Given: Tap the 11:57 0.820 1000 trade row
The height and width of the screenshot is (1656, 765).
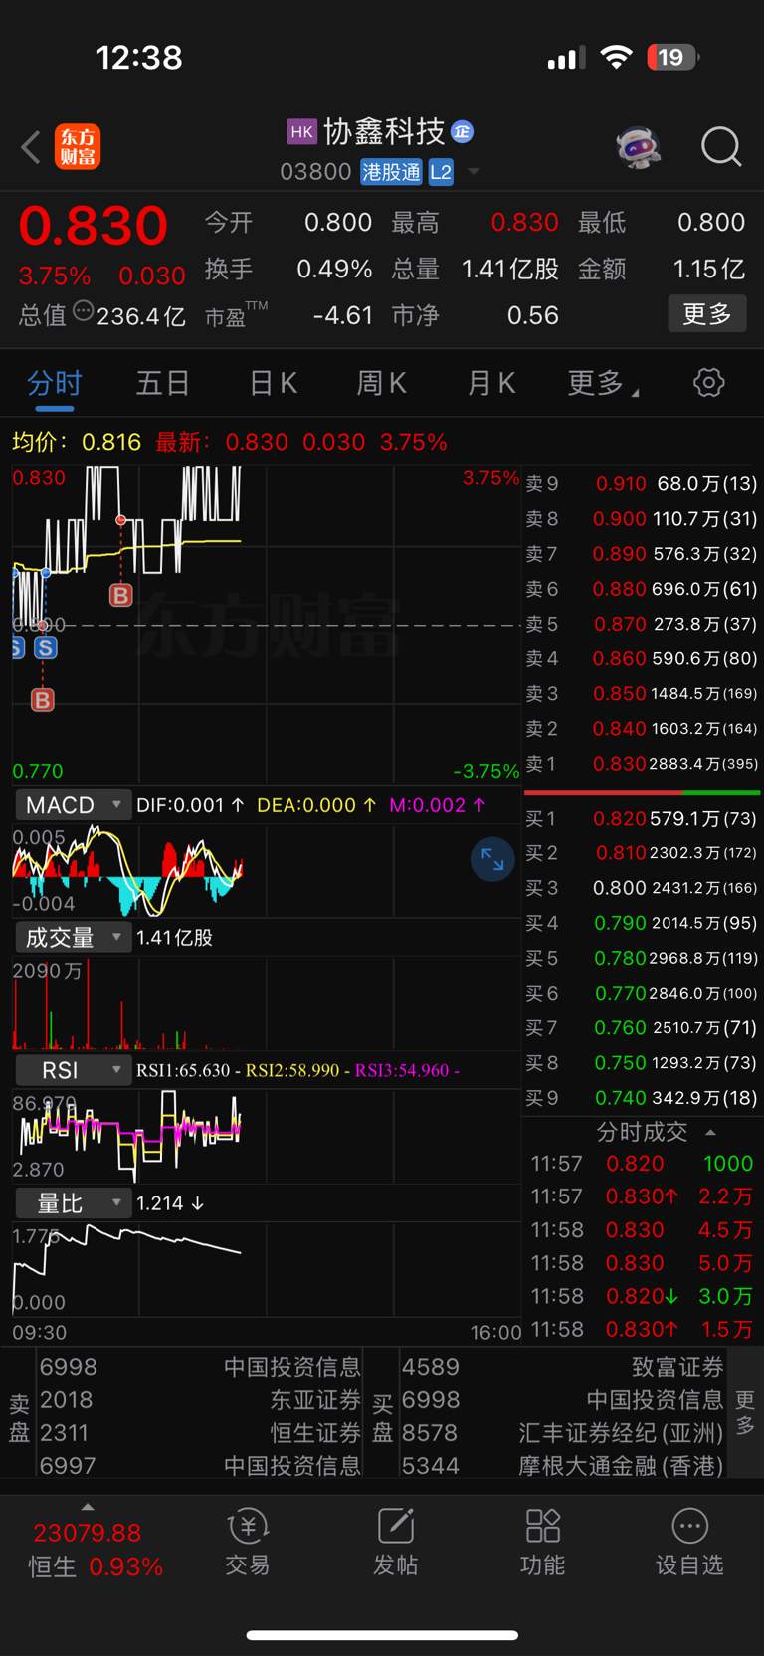Looking at the screenshot, I should (642, 1164).
